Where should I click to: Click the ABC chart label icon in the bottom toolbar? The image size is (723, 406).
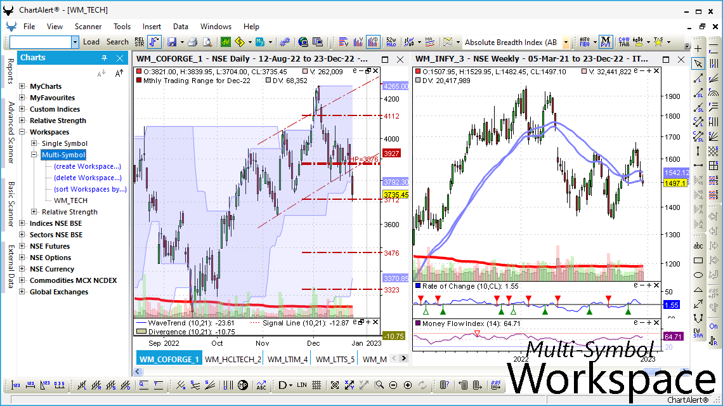click(x=261, y=385)
